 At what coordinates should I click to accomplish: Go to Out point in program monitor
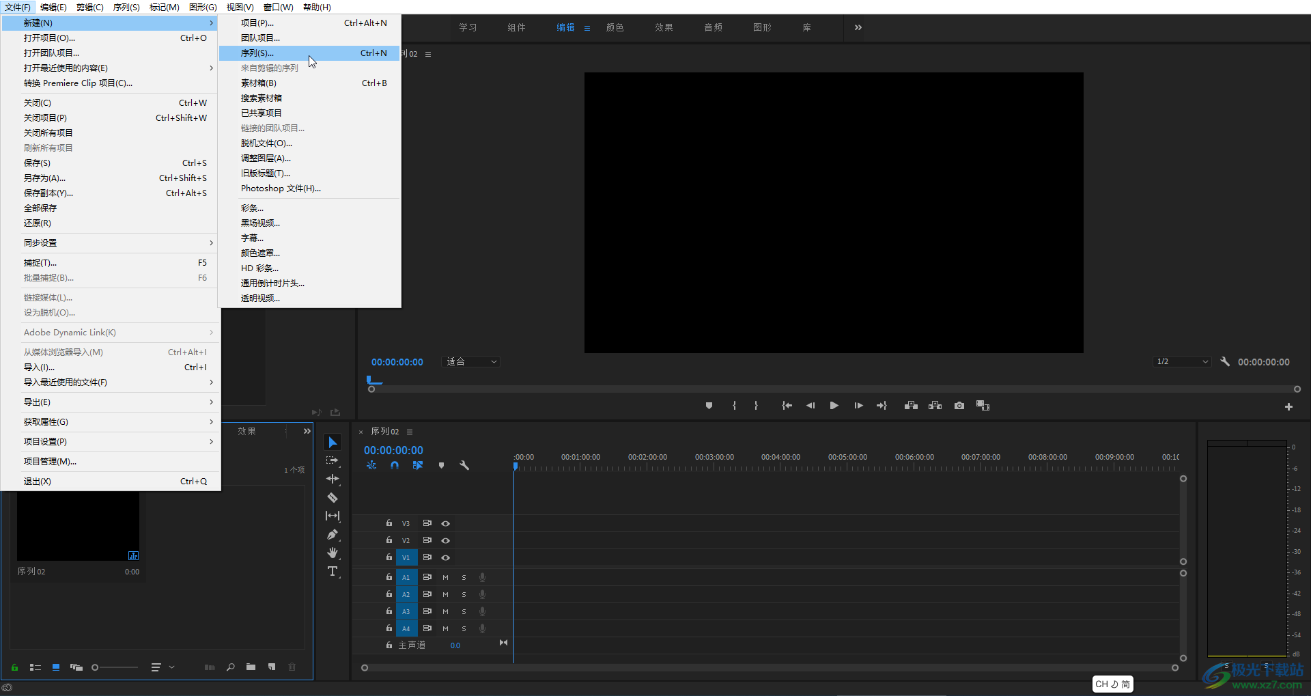(882, 406)
